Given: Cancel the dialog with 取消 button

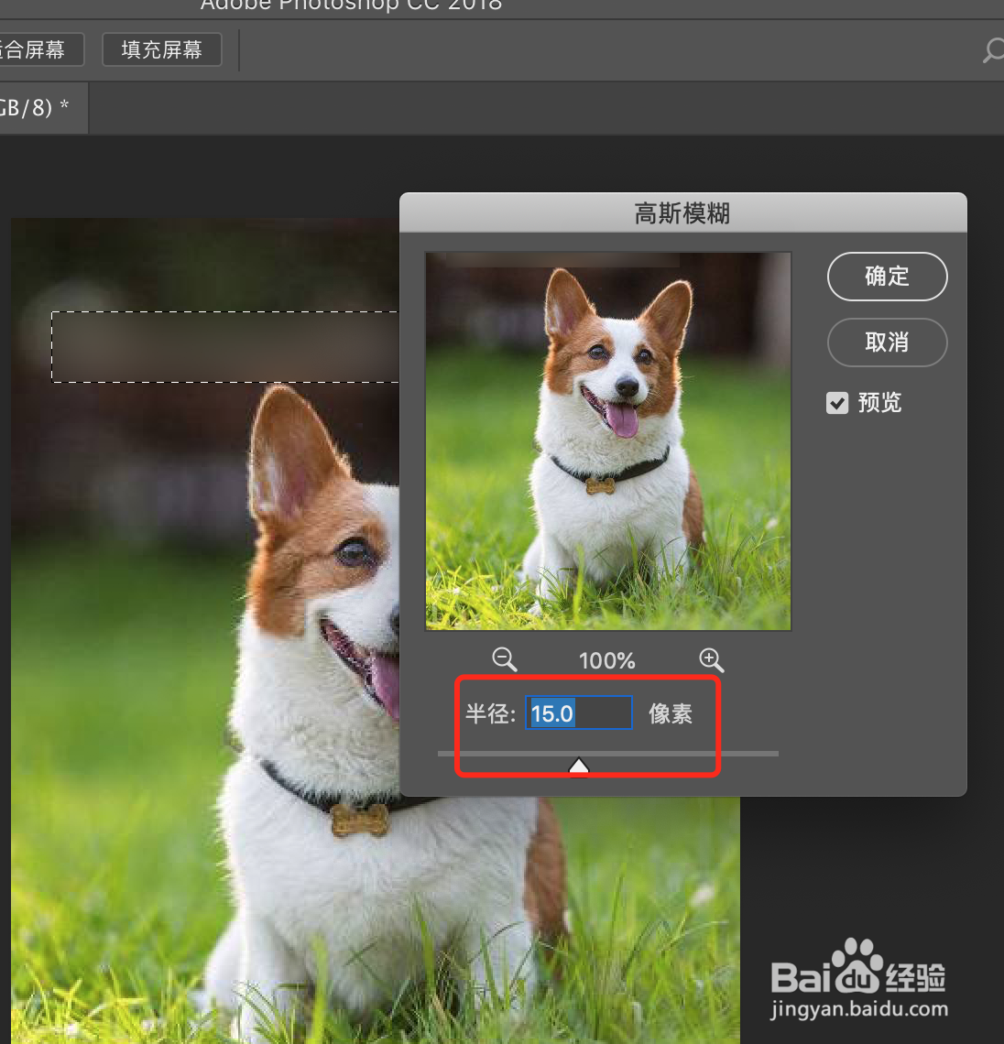Looking at the screenshot, I should click(x=887, y=343).
